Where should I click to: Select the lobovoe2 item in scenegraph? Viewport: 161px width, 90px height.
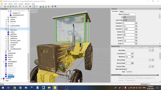pos(11,76)
